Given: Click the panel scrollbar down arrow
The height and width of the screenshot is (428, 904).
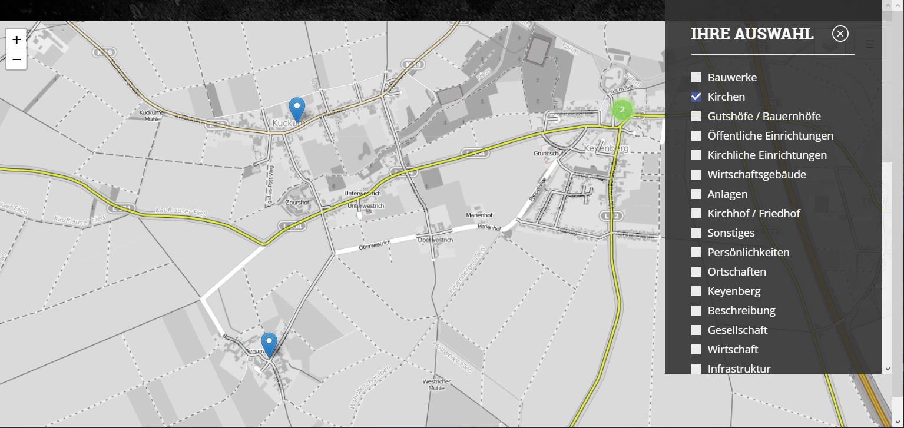Looking at the screenshot, I should [x=888, y=369].
